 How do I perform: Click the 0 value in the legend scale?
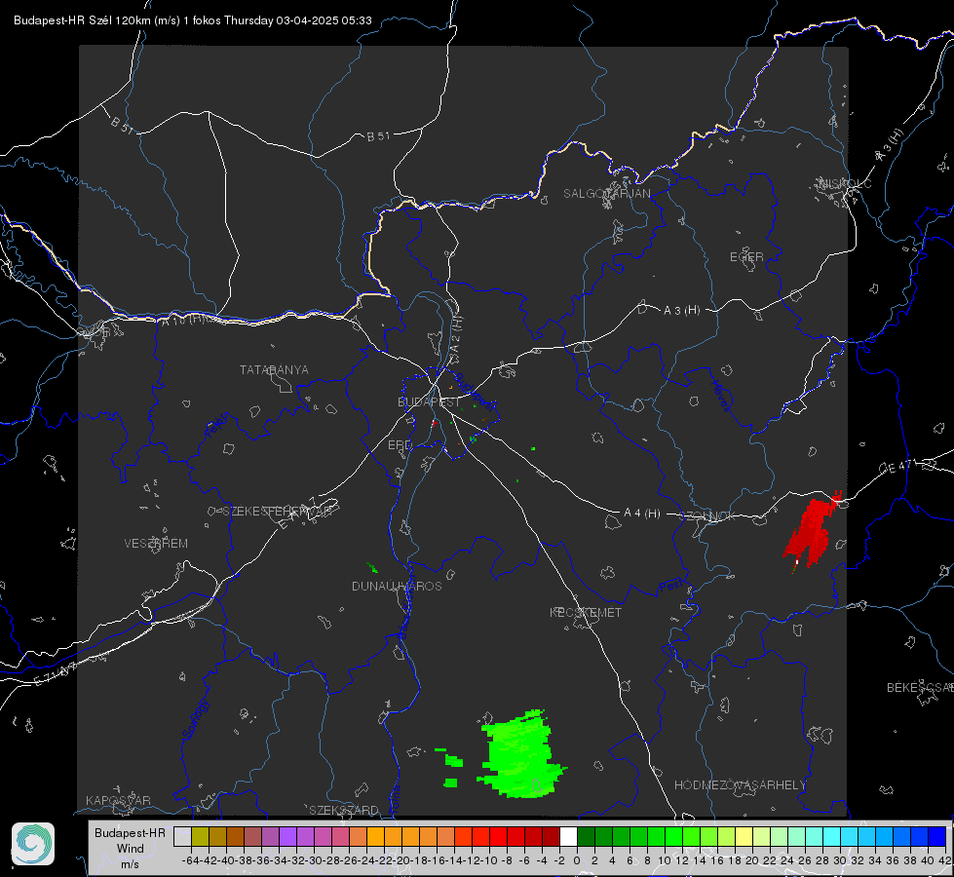click(577, 860)
